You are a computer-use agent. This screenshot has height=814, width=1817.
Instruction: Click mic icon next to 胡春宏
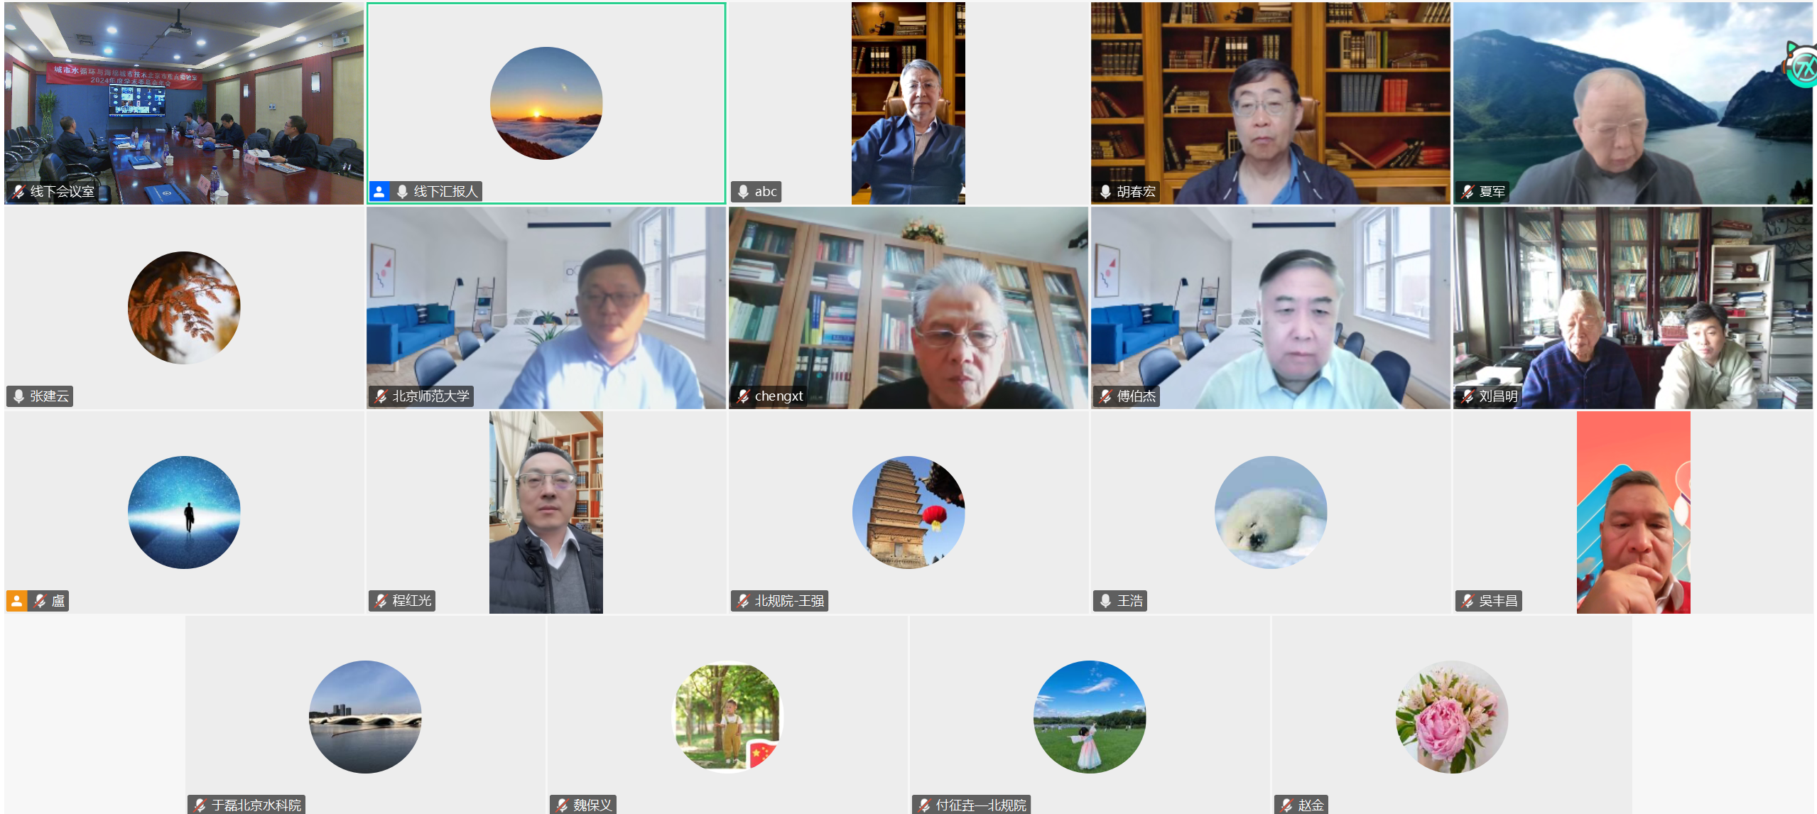pos(1105,192)
